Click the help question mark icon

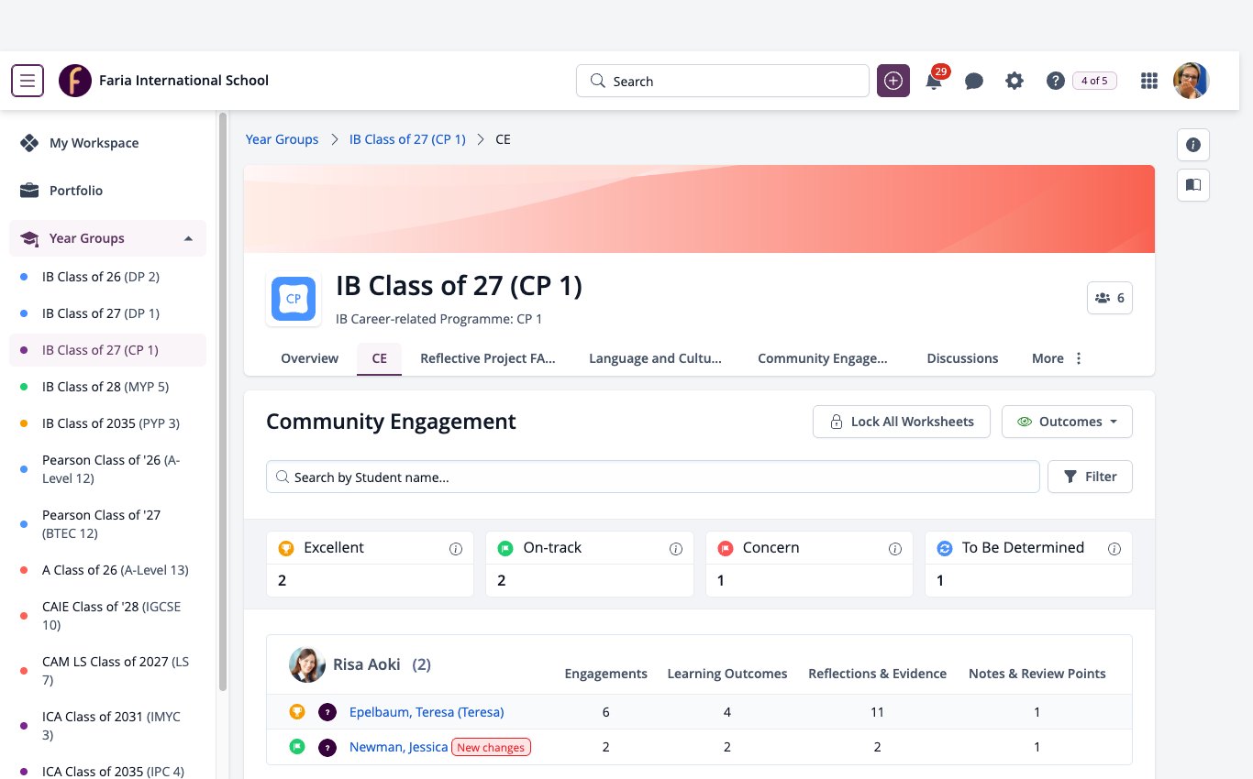[1055, 81]
